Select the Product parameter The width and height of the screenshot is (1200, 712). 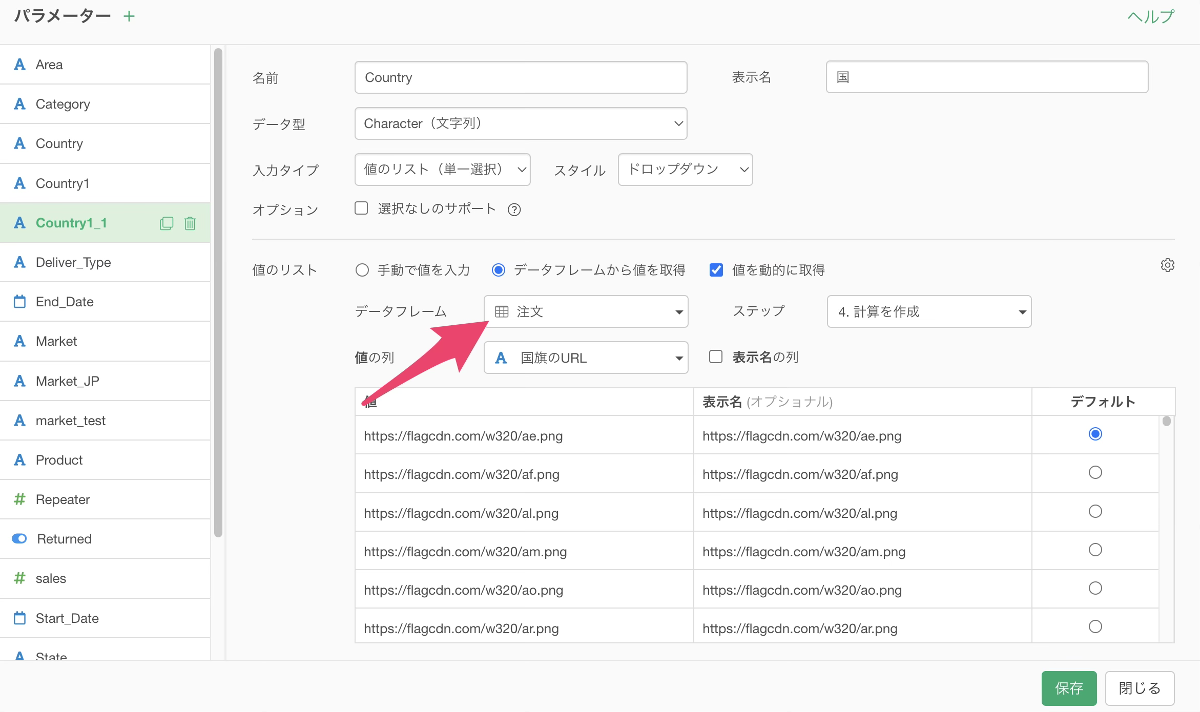tap(105, 460)
